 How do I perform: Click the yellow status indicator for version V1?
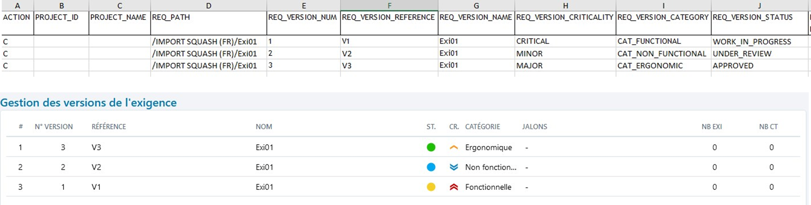431,187
